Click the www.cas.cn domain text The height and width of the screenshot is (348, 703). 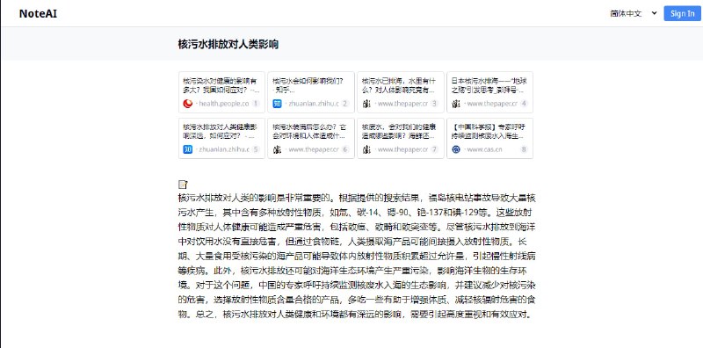coord(484,149)
